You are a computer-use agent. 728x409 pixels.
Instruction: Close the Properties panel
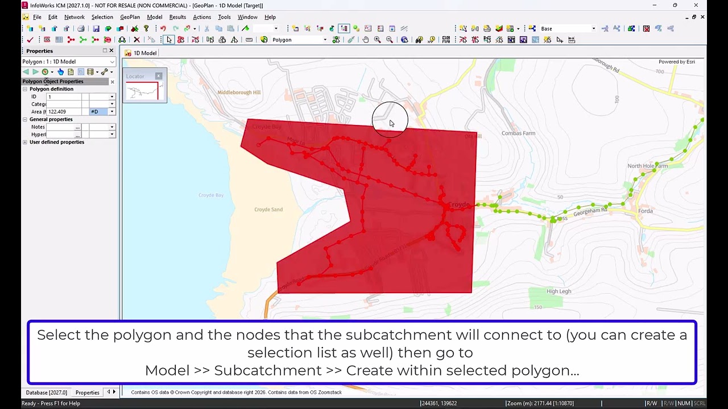pos(111,51)
